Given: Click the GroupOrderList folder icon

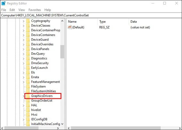Looking at the screenshot, I should pos(28,101).
